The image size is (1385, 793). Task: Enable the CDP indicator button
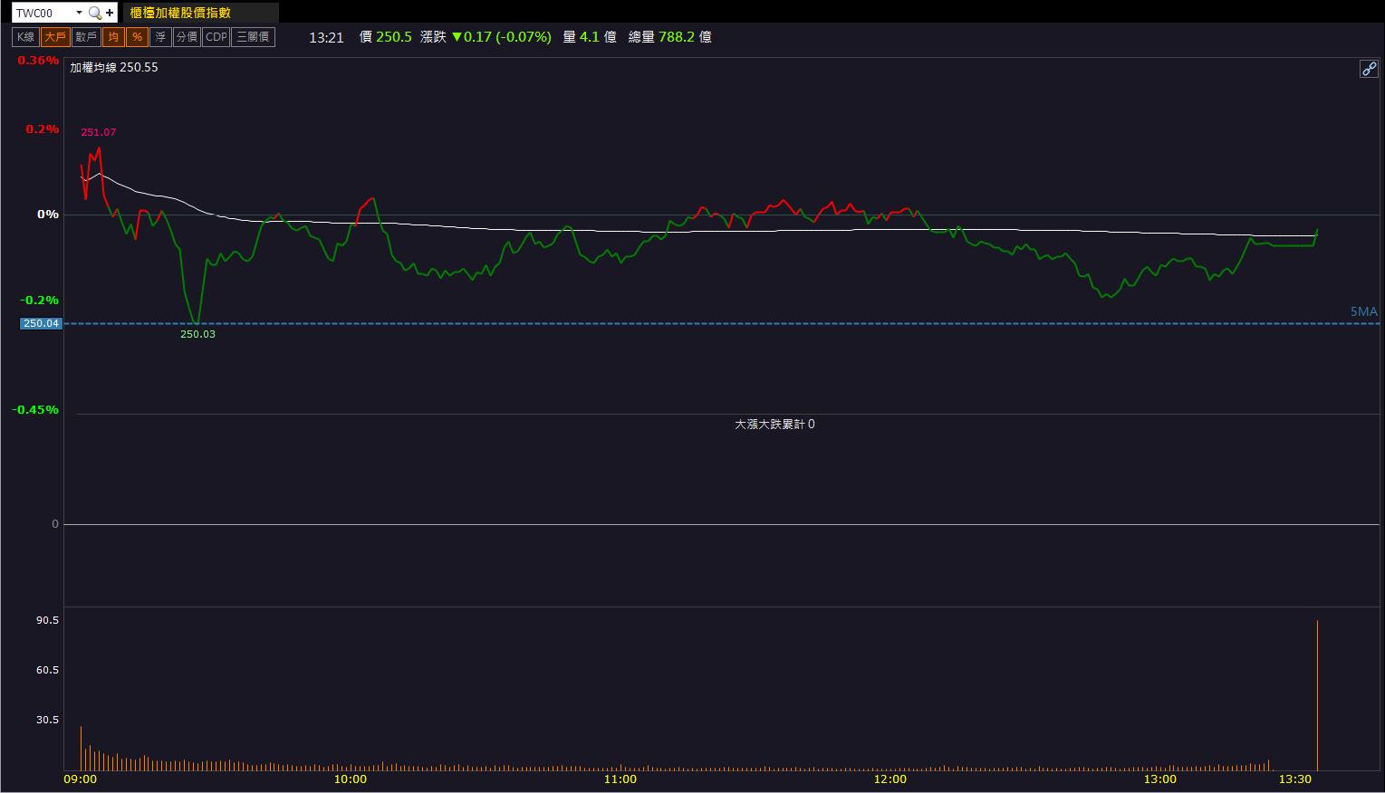216,37
